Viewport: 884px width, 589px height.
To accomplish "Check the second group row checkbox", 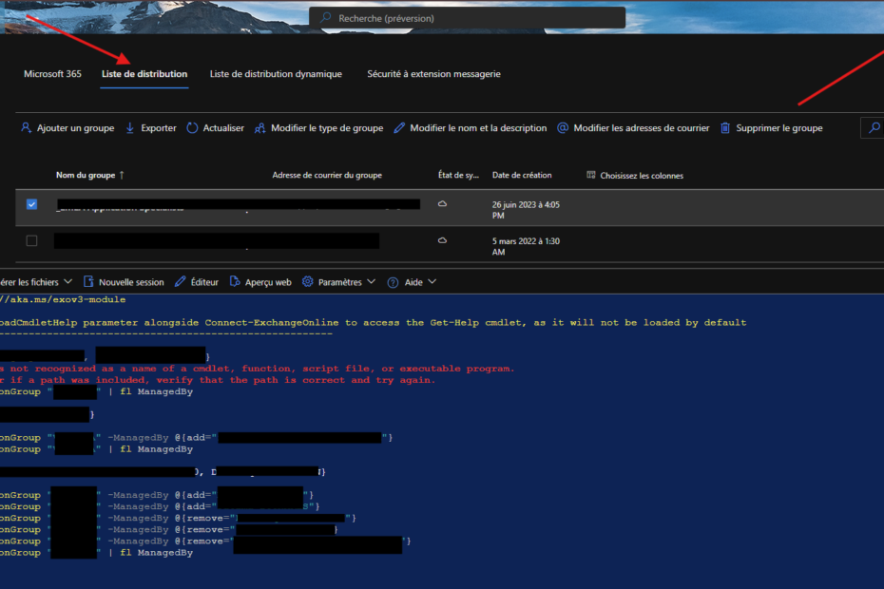I will [x=31, y=241].
